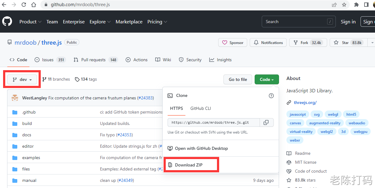The width and height of the screenshot is (375, 188).
Task: Collapse the green Code dropdown
Action: pyautogui.click(x=267, y=79)
